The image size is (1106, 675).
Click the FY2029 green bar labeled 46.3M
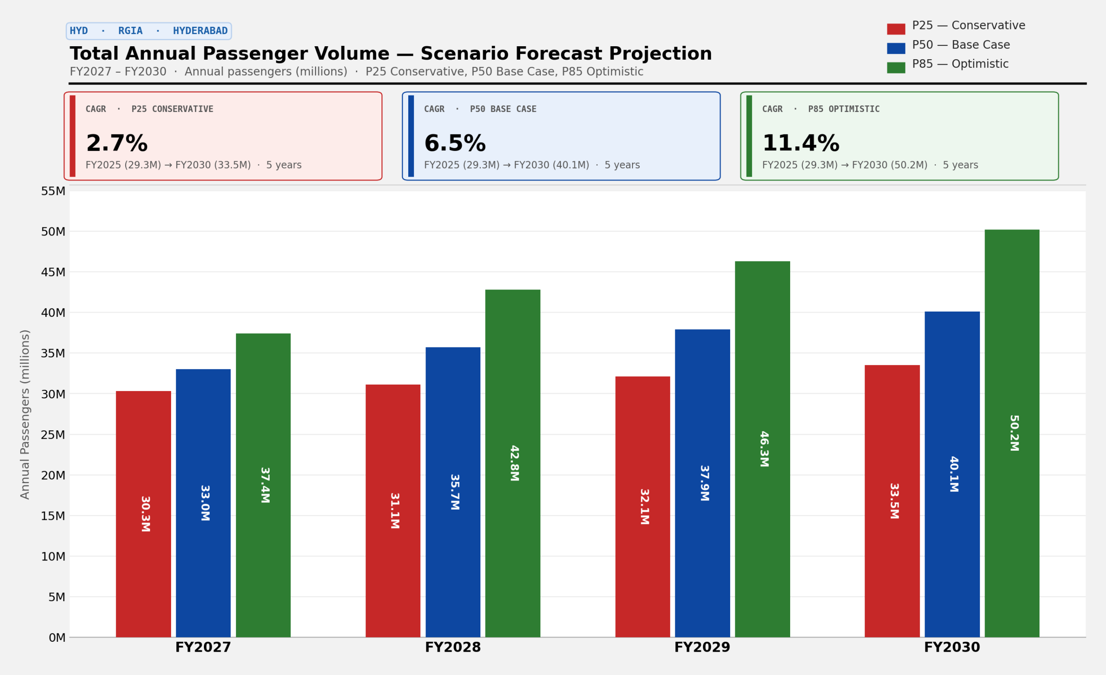pyautogui.click(x=762, y=449)
